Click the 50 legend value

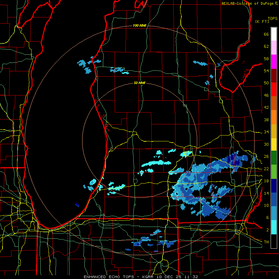(x=266, y=83)
